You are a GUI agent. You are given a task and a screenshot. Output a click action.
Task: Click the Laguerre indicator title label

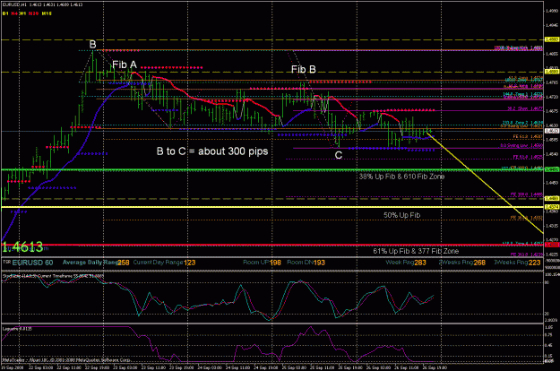(17, 329)
